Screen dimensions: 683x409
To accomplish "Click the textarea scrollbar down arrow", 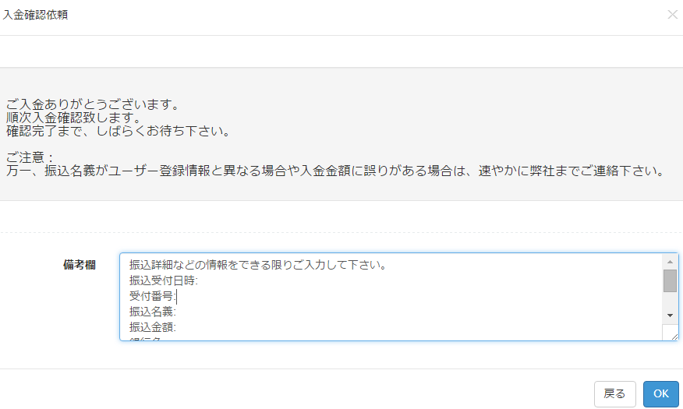I will click(670, 316).
